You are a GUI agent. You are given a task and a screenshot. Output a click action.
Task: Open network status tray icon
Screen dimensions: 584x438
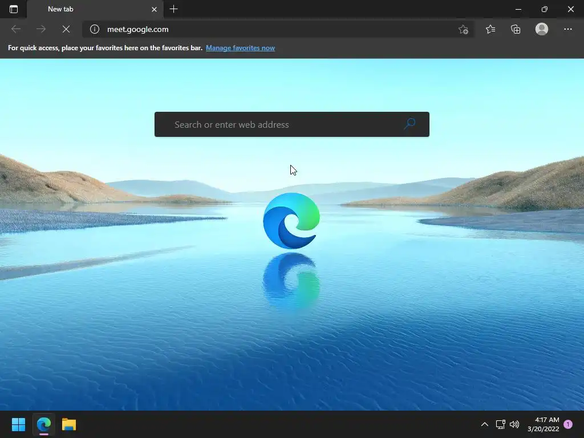[x=500, y=424]
